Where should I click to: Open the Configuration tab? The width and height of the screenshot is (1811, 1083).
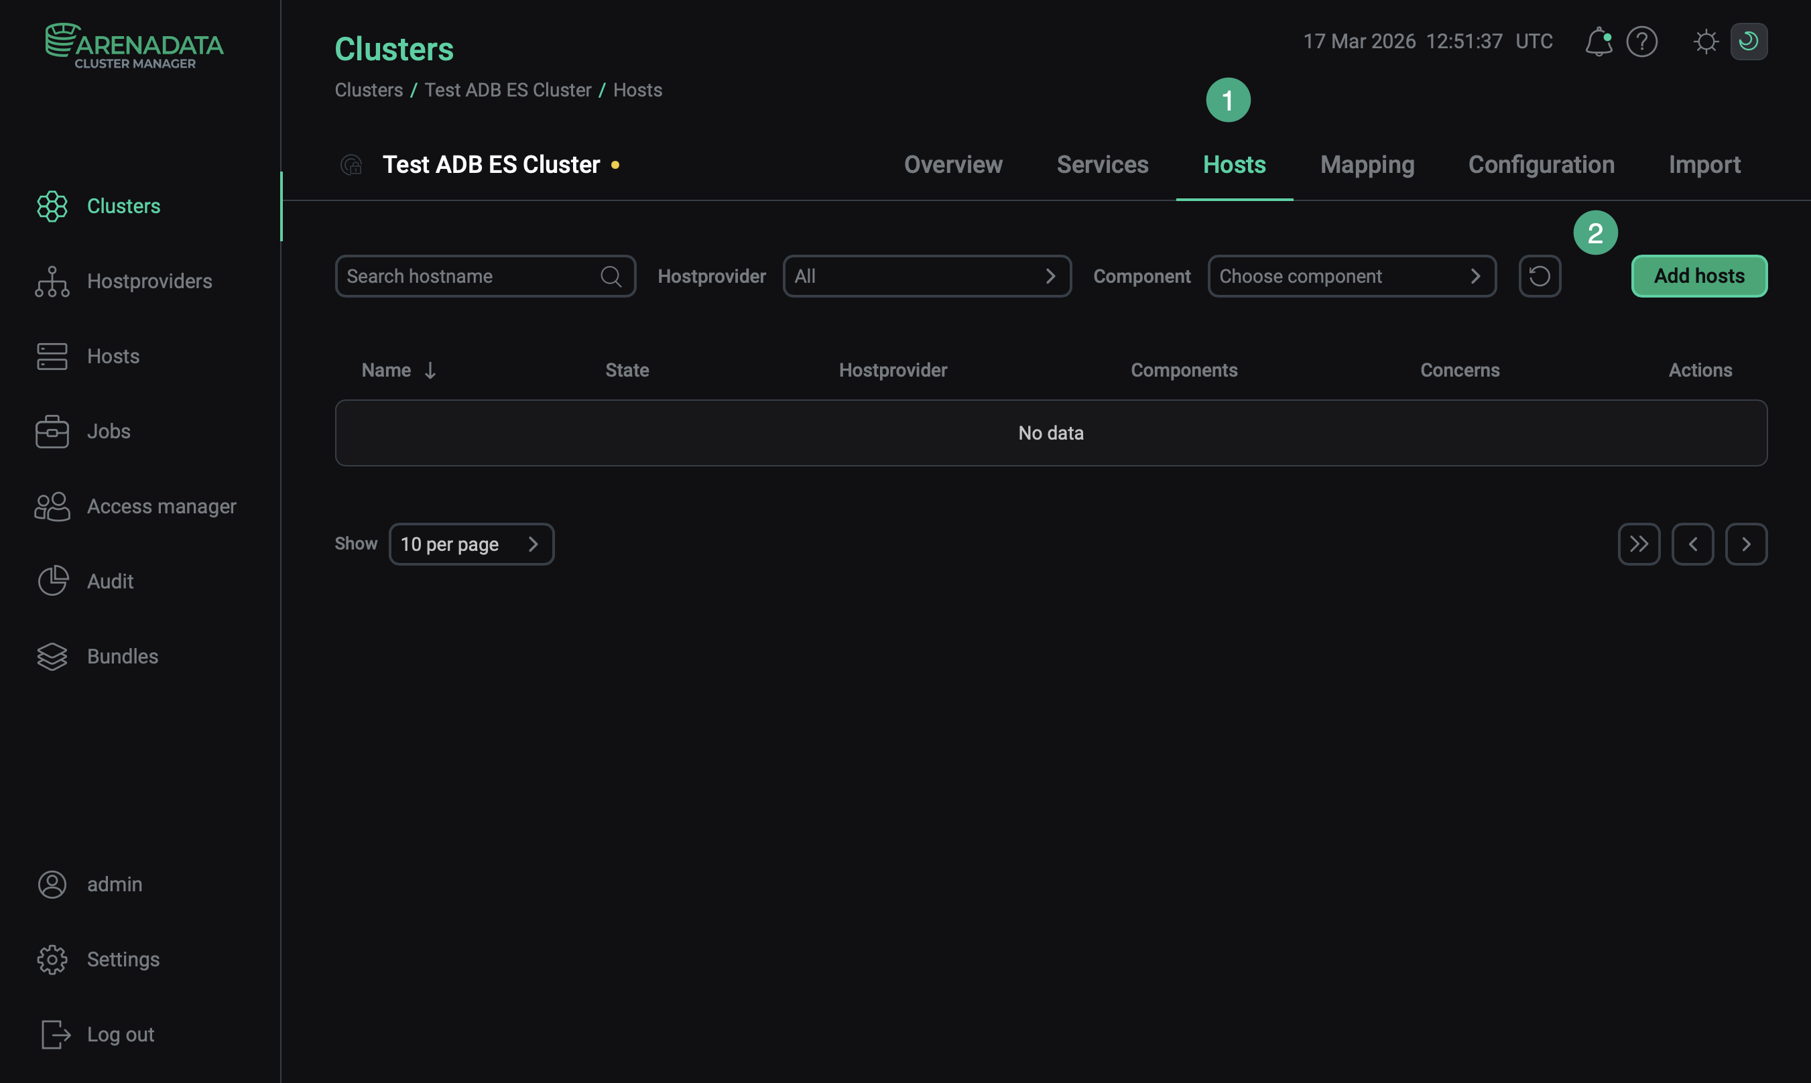click(x=1541, y=165)
